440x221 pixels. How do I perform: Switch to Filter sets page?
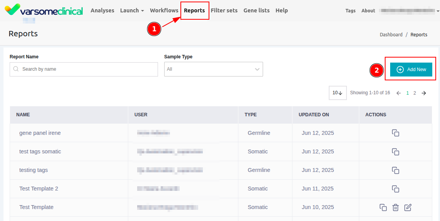click(x=224, y=10)
